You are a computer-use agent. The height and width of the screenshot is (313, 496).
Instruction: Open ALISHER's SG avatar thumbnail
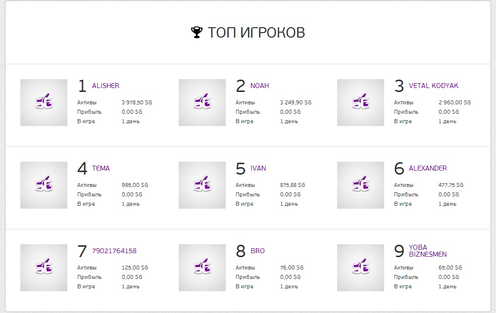tap(44, 103)
